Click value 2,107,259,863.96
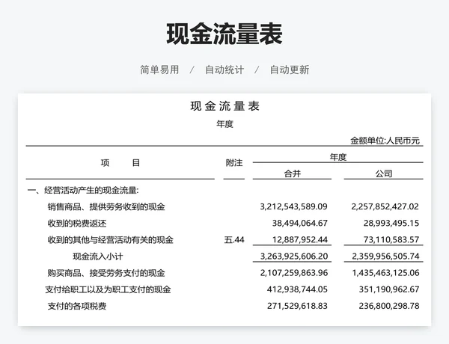The width and height of the screenshot is (449, 344). [294, 273]
